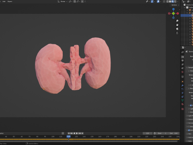Open the Render properties tab
This screenshot has width=193, height=145.
click(x=183, y=57)
